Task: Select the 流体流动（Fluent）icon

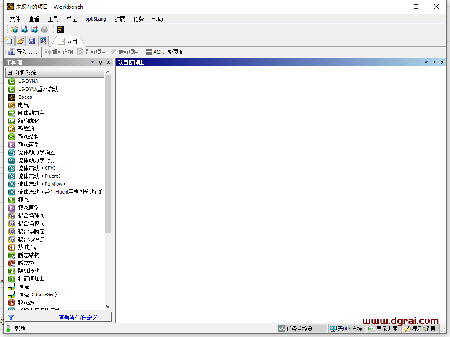Action: pyautogui.click(x=11, y=176)
